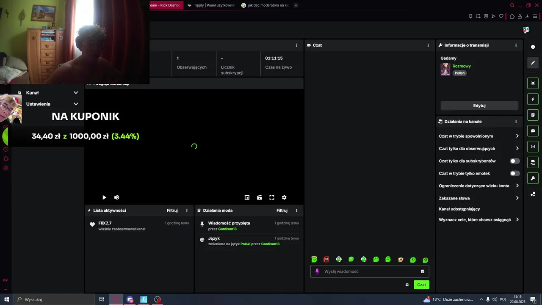Open browser downloads icon
The image size is (542, 305).
coord(527,17)
